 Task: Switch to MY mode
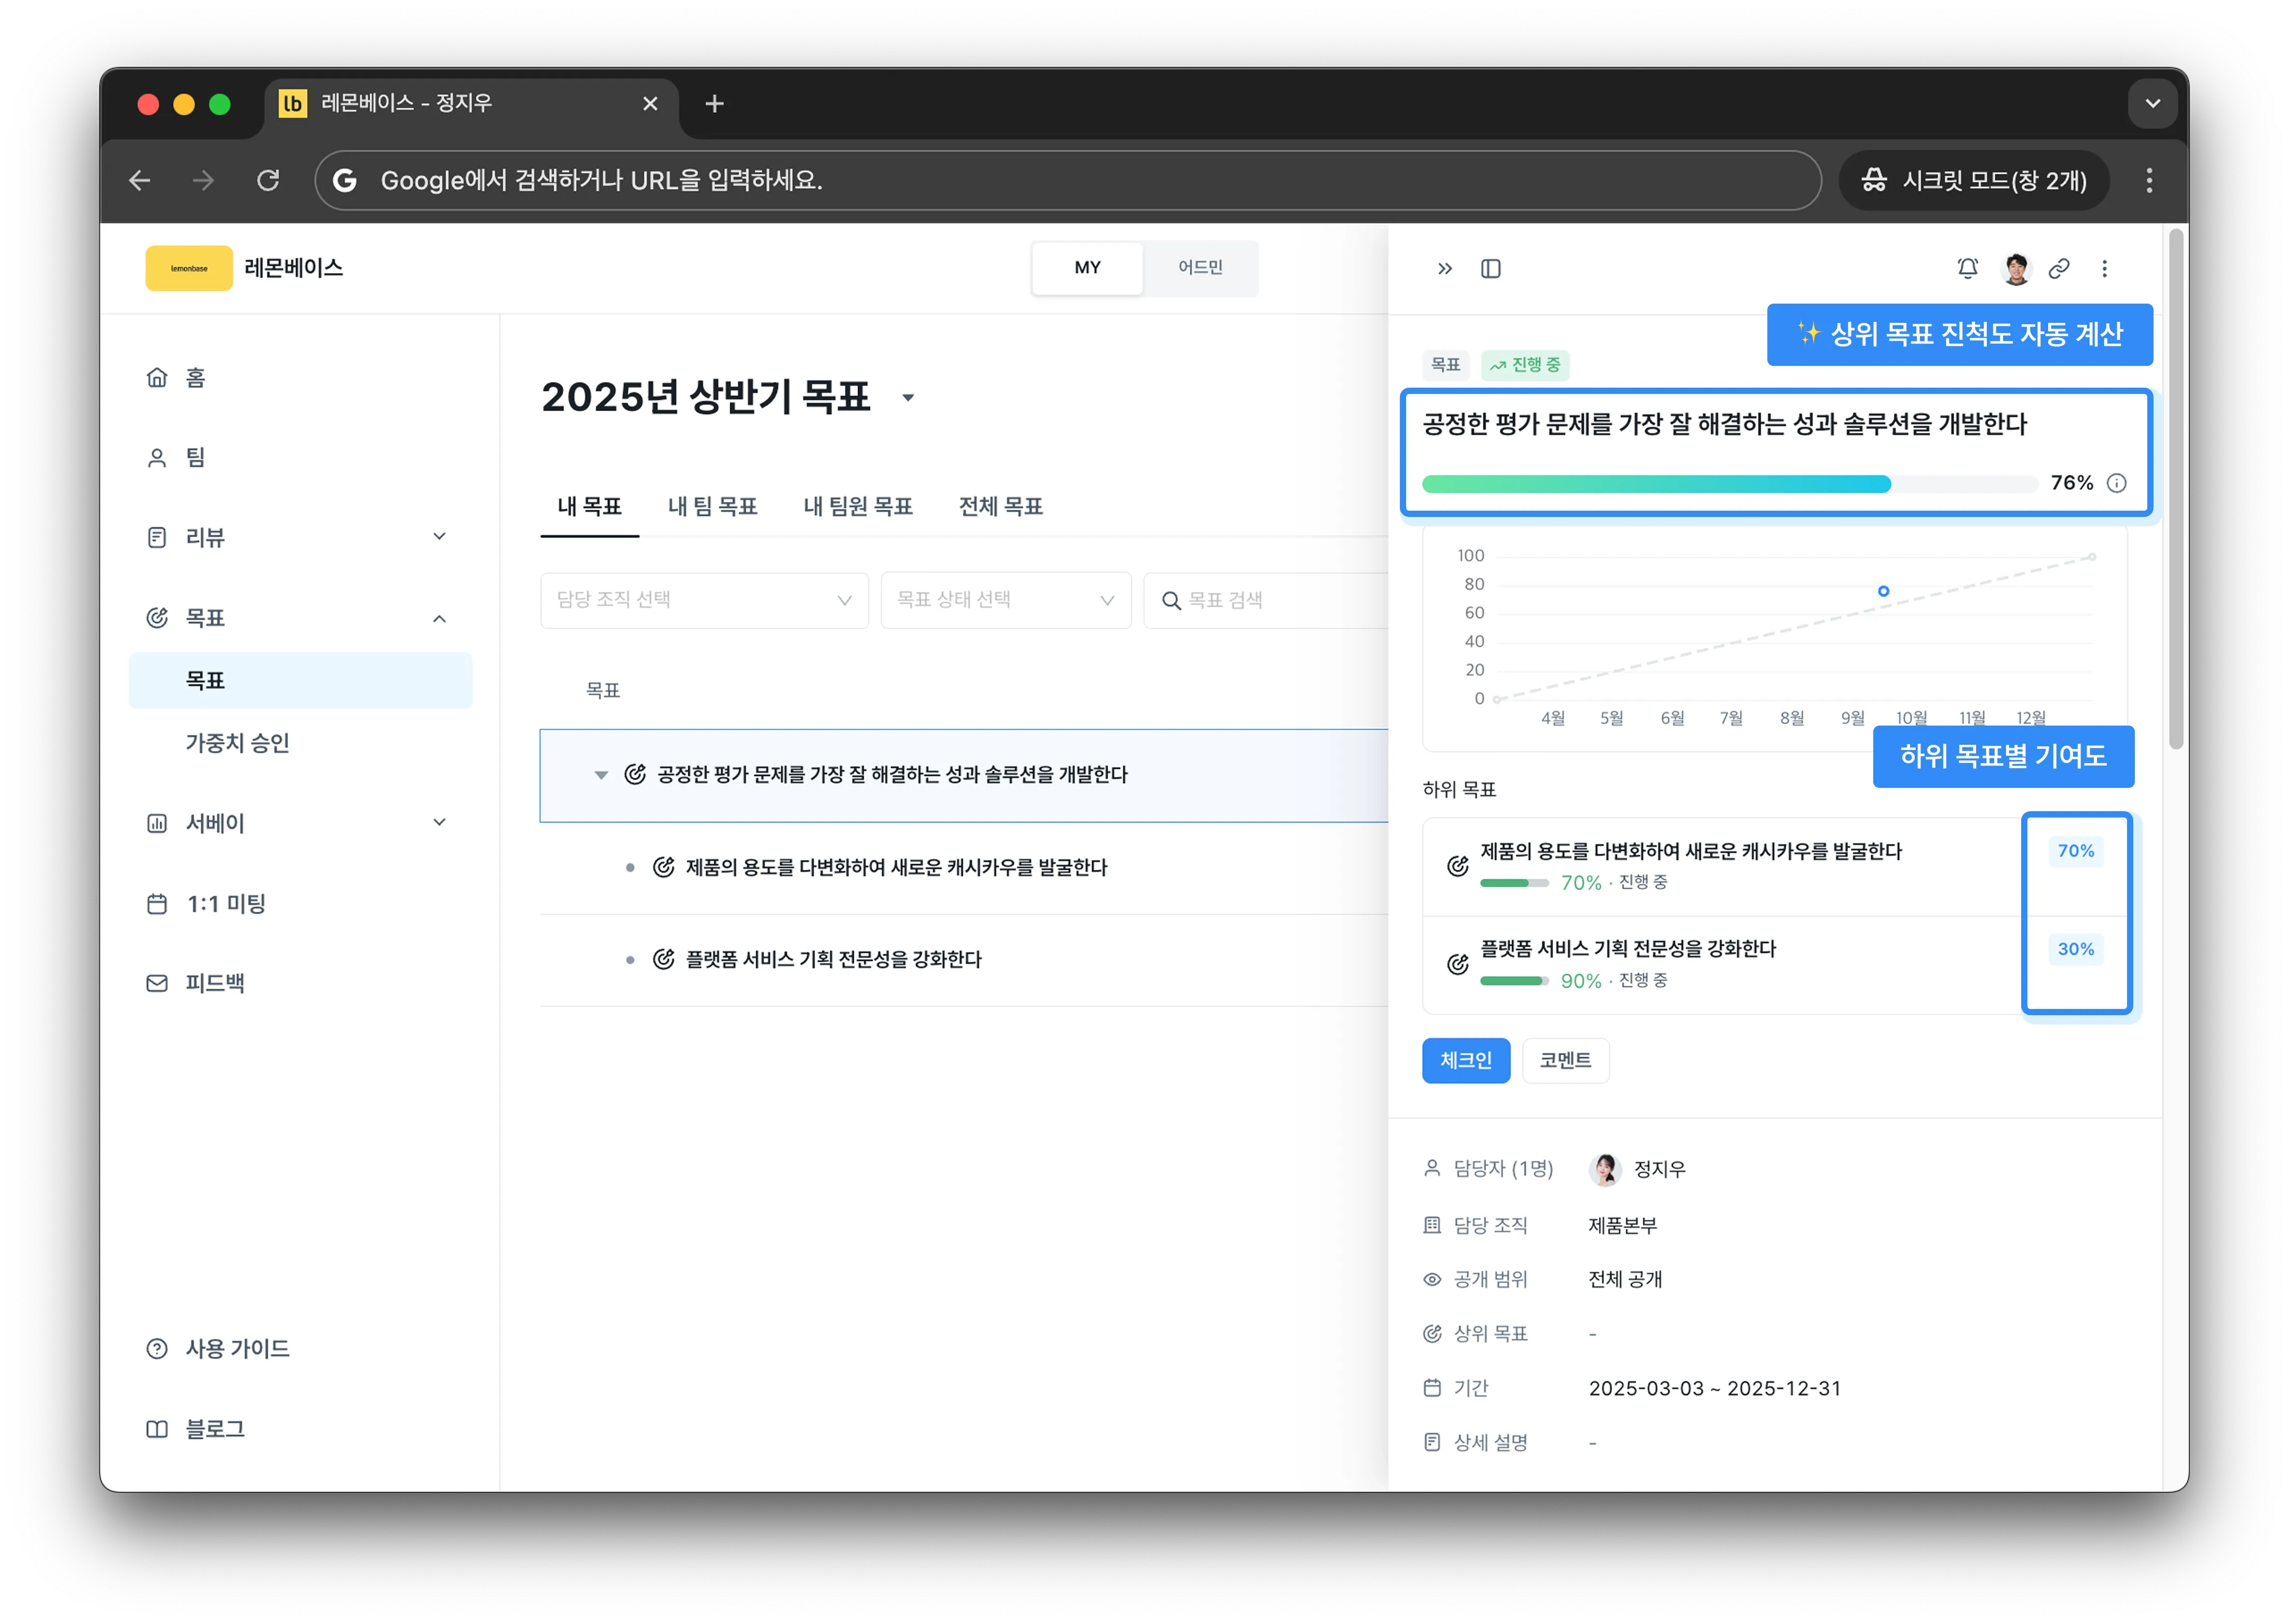[x=1087, y=267]
